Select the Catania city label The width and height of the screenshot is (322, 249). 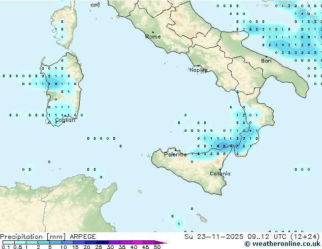(220, 173)
